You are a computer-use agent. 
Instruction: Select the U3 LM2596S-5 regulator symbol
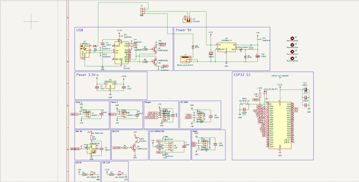226,48
